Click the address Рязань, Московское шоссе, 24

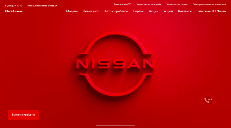point(42,6)
